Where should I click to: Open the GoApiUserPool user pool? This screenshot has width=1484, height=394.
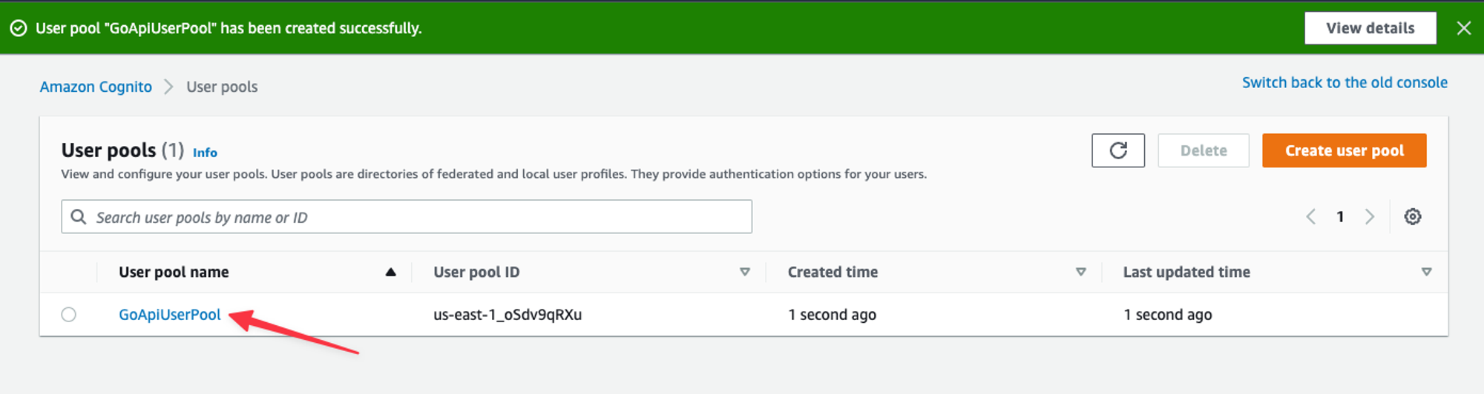pyautogui.click(x=170, y=315)
